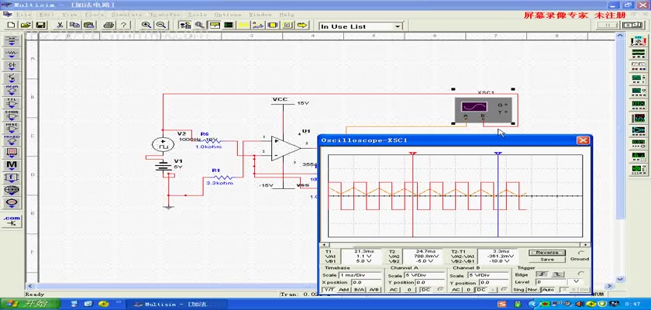Select the multimeter instrument at top right
This screenshot has height=310, width=651.
638,40
